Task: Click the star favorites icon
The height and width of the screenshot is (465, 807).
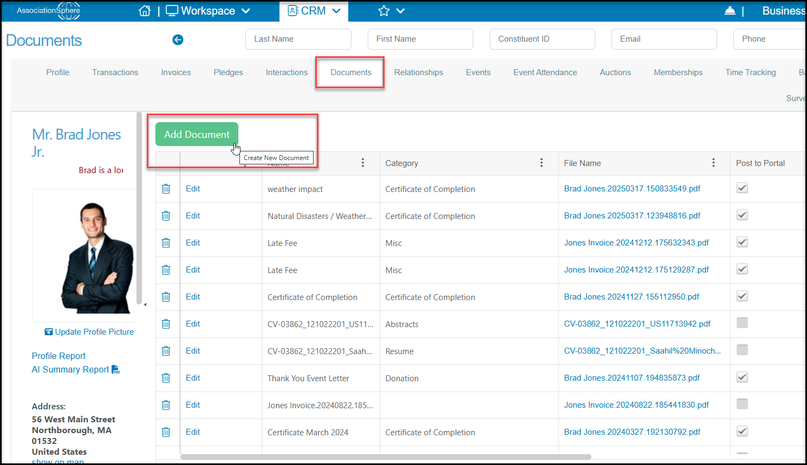Action: [384, 11]
